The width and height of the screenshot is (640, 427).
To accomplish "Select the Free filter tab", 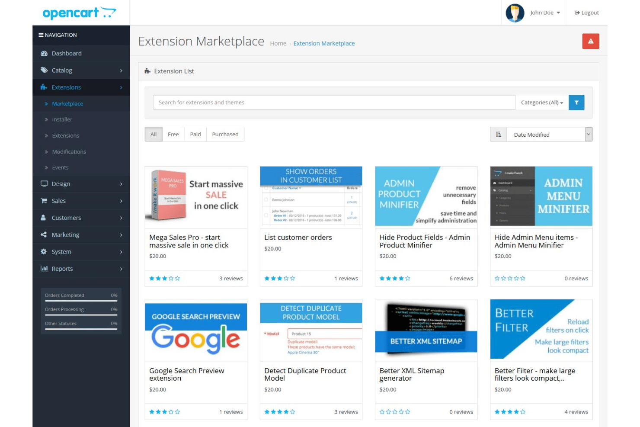I will [x=173, y=135].
